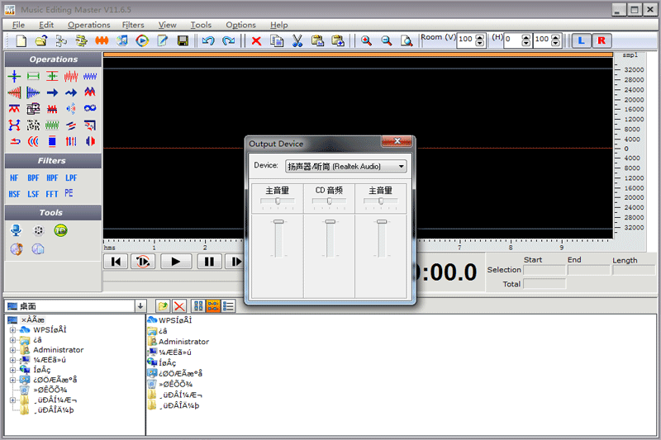
Task: Expand the ÍøÂç tree node
Action: (x=12, y=370)
